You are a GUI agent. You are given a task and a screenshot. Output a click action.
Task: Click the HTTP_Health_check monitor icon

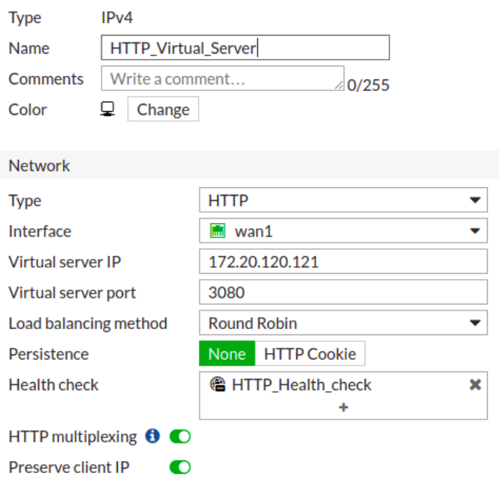[x=218, y=384]
